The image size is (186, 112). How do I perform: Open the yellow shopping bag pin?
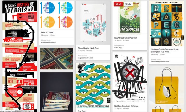pos(166,89)
